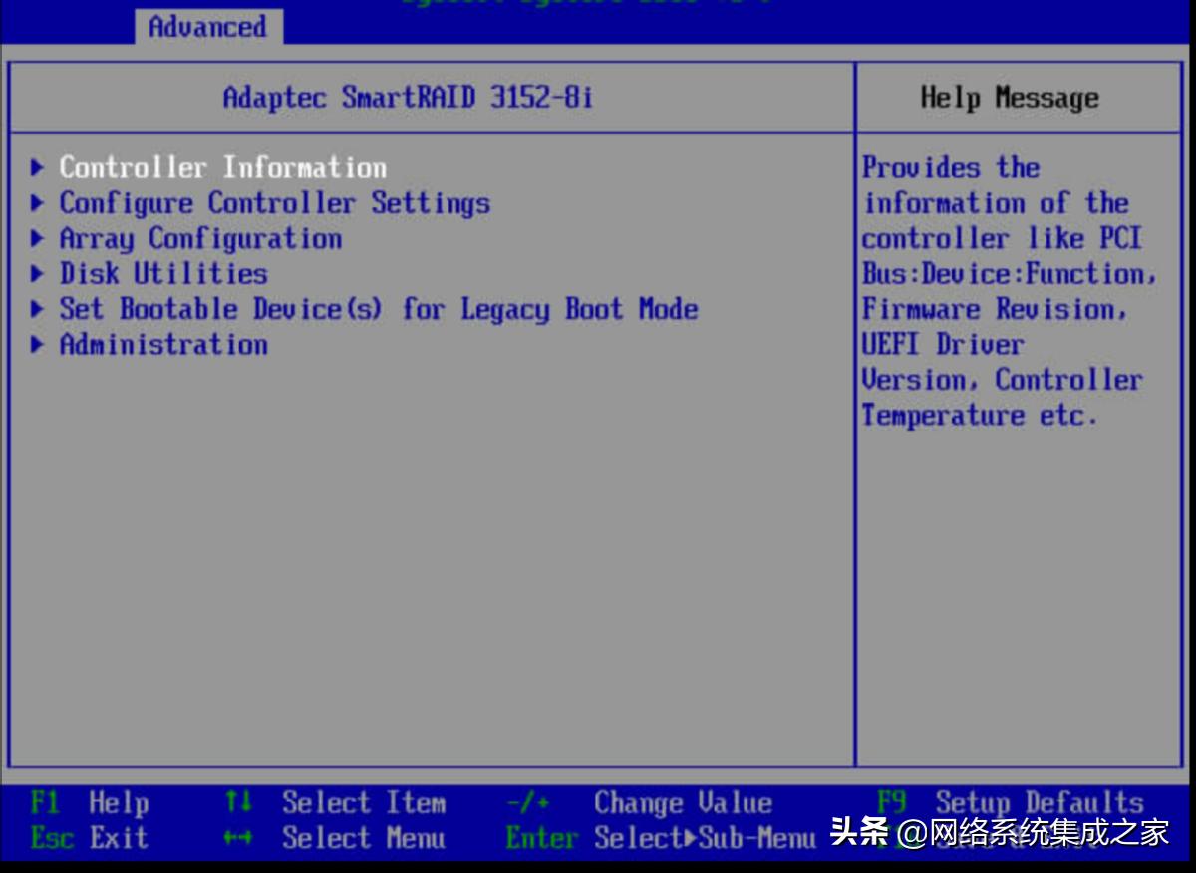This screenshot has width=1196, height=873.
Task: Open the Controller Information sub-menu
Action: (221, 167)
